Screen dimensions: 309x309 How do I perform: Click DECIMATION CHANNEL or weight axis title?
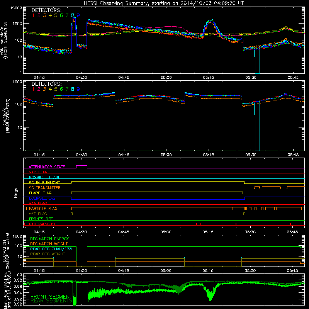(x=5, y=251)
